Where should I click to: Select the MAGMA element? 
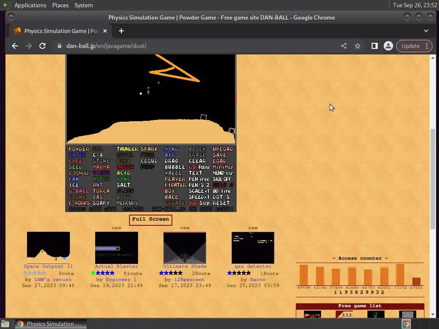101,167
